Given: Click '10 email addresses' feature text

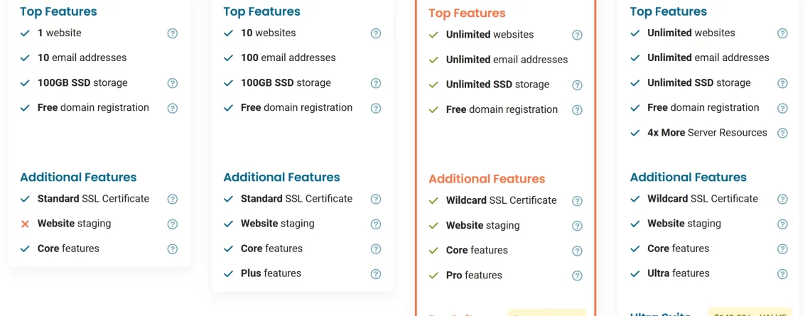Looking at the screenshot, I should (x=82, y=58).
